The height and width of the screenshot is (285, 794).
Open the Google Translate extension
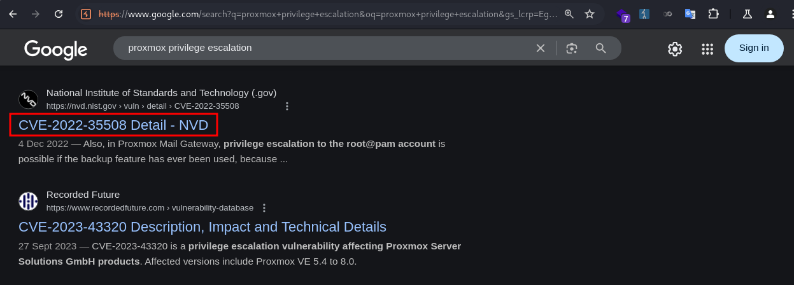click(x=690, y=13)
